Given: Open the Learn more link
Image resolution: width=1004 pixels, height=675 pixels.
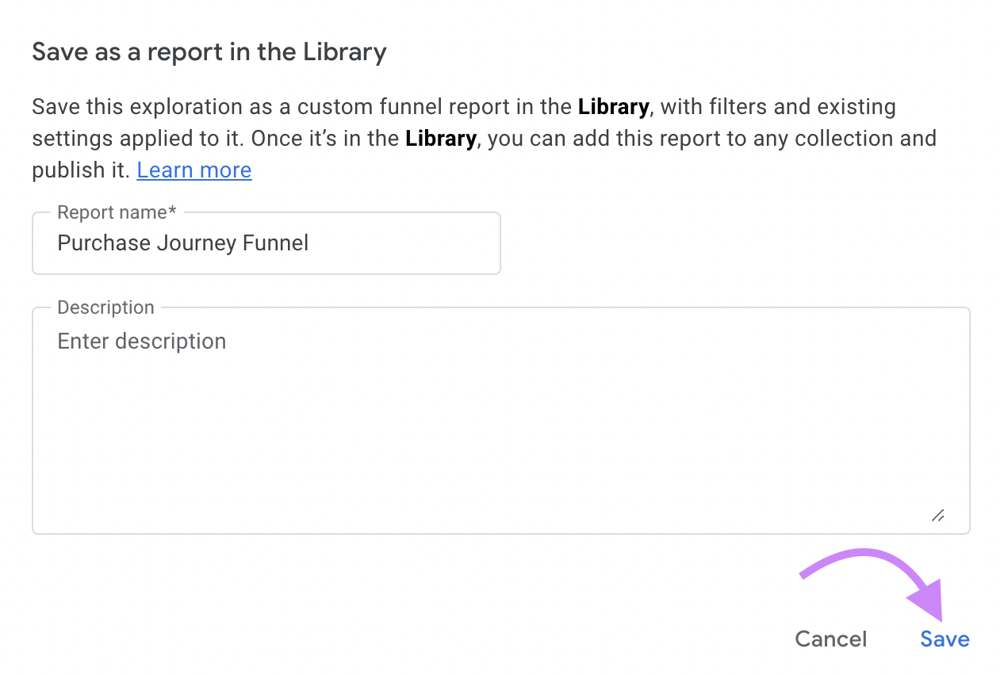Looking at the screenshot, I should click(194, 170).
